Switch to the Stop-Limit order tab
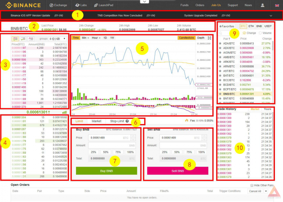Viewport: 283px width, 202px height. [117, 121]
